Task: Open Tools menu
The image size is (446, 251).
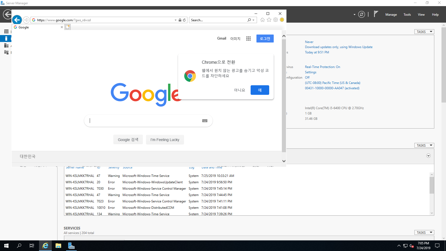Action: (407, 15)
